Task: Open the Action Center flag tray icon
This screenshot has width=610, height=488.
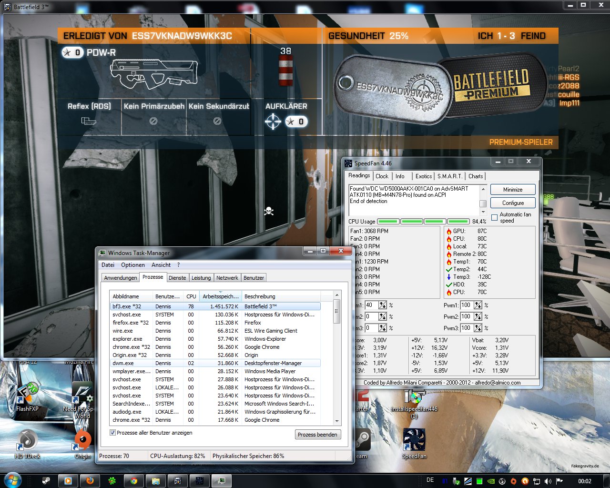Action: (559, 481)
